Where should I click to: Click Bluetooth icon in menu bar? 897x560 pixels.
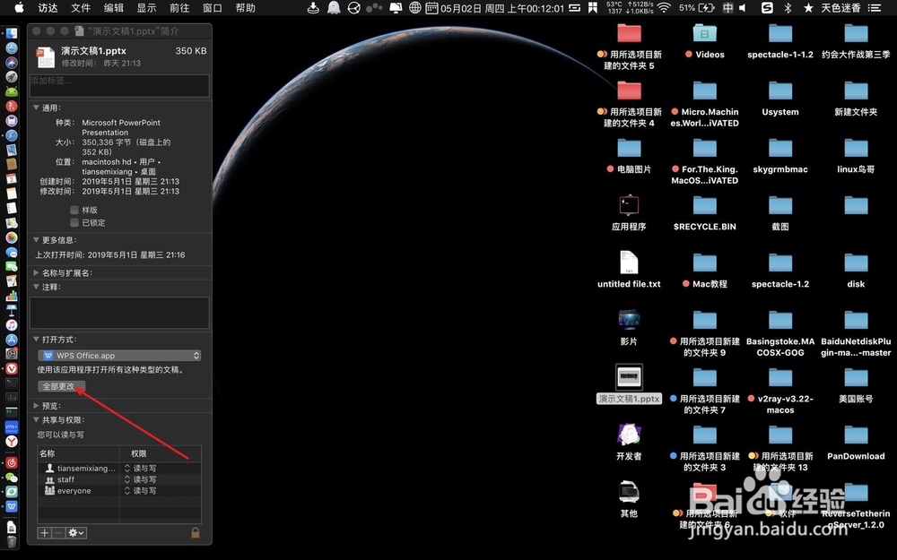pos(788,8)
